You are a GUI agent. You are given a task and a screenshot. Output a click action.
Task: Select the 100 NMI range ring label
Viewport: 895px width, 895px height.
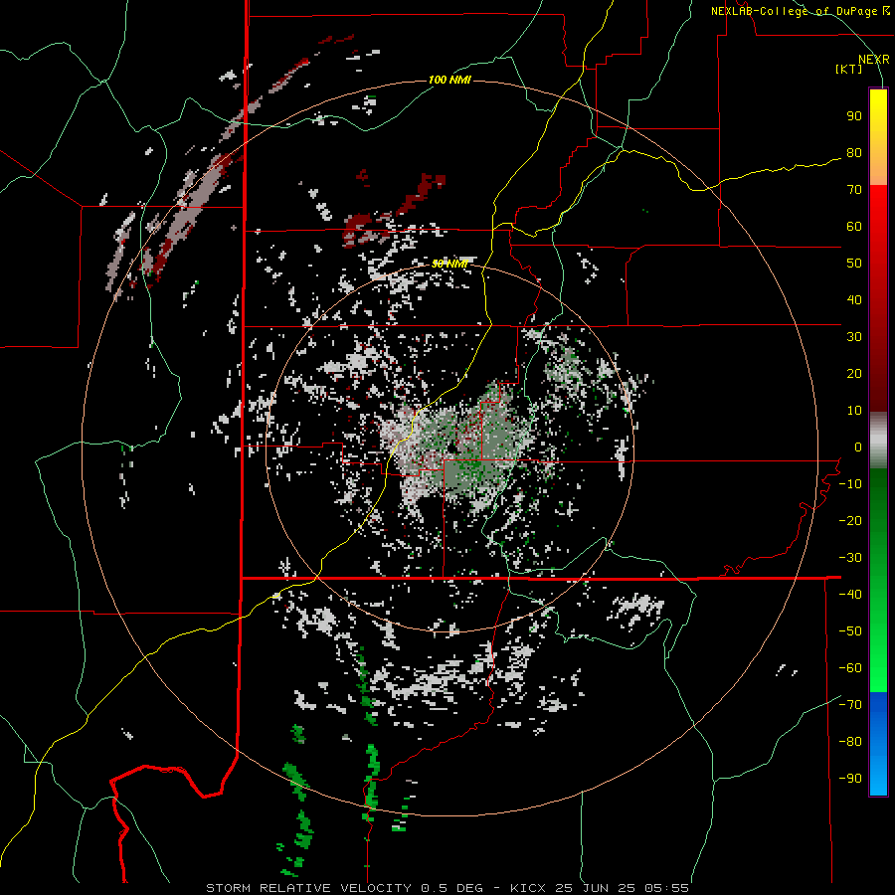coord(449,80)
